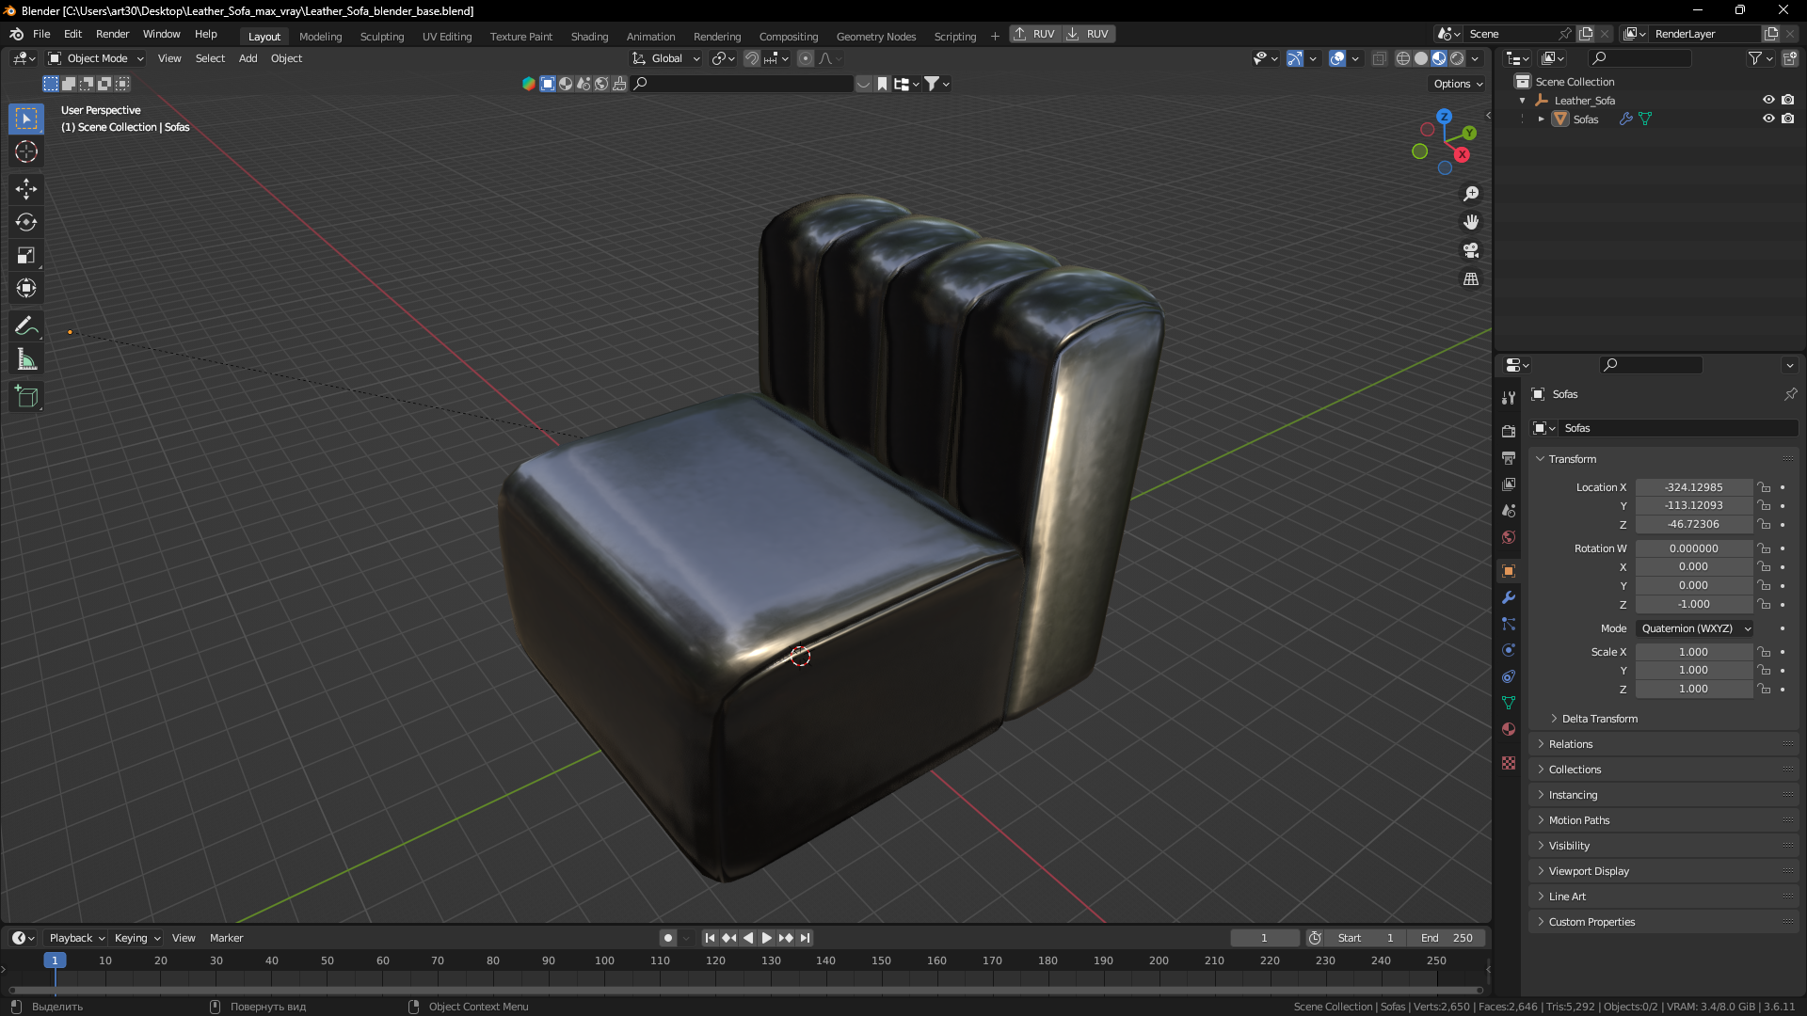Toggle Leather_Sofa collection render camera icon
The height and width of the screenshot is (1016, 1807).
point(1787,100)
